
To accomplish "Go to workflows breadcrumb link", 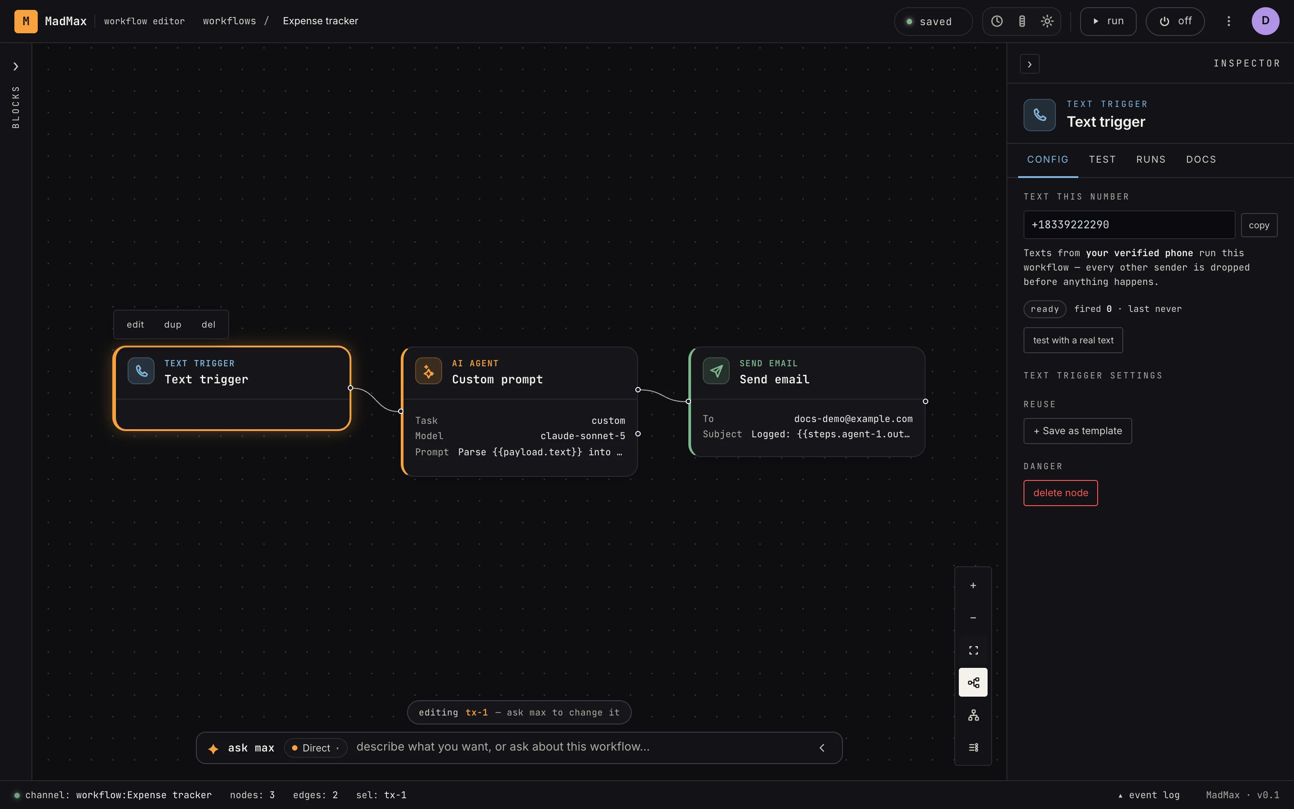I will pyautogui.click(x=230, y=21).
